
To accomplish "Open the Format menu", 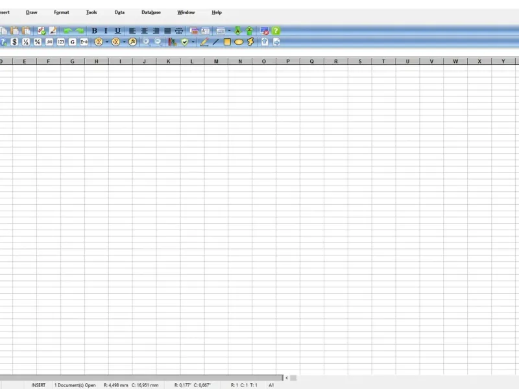I will pos(62,12).
